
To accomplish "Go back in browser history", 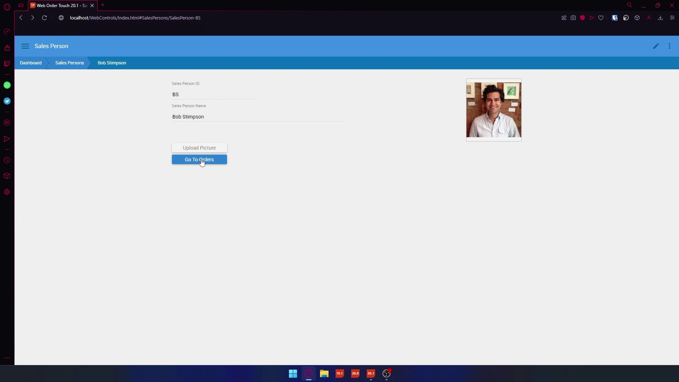I will point(21,18).
